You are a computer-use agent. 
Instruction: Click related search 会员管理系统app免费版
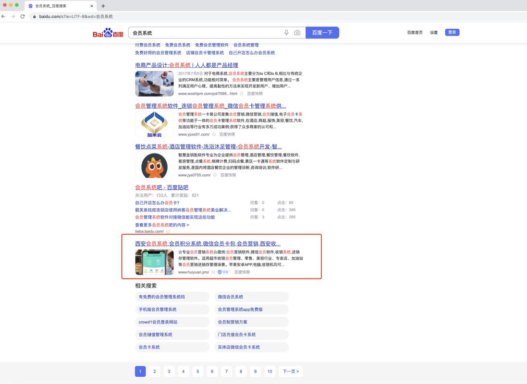tap(251, 310)
